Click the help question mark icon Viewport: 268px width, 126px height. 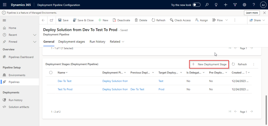click(254, 5)
